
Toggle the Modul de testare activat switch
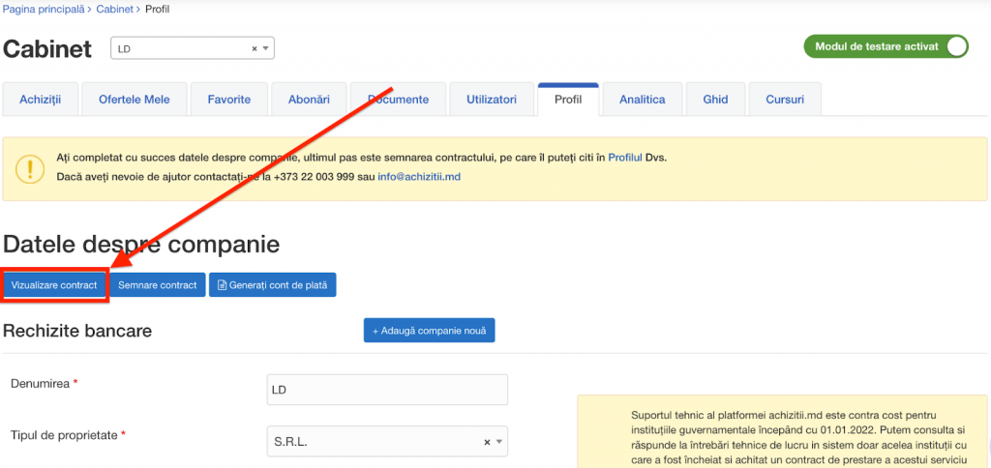954,46
